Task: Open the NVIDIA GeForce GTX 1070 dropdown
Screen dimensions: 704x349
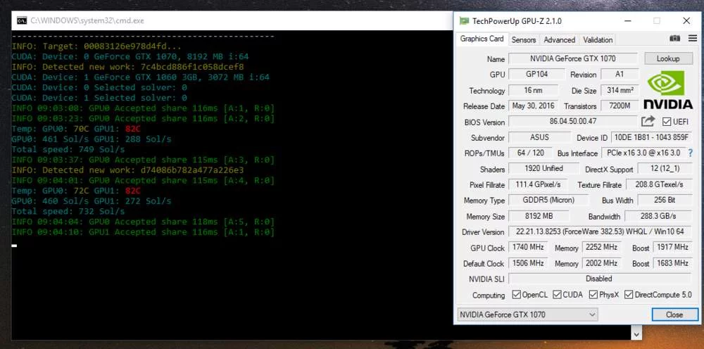Action: (x=527, y=315)
